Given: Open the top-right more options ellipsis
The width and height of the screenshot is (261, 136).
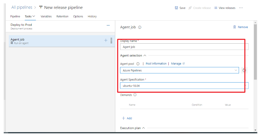Looking at the screenshot, I should [241, 8].
